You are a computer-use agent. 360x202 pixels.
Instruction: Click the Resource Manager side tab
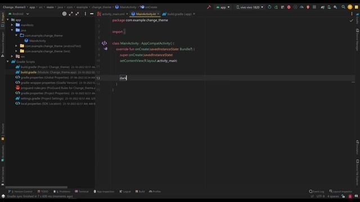tap(2, 44)
